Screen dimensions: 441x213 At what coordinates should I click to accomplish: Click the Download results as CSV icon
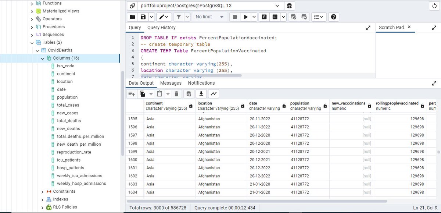[x=201, y=94]
